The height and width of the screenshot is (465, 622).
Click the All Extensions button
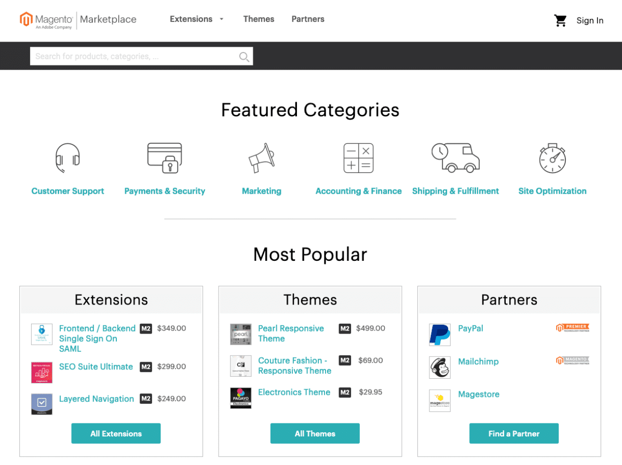pos(116,433)
